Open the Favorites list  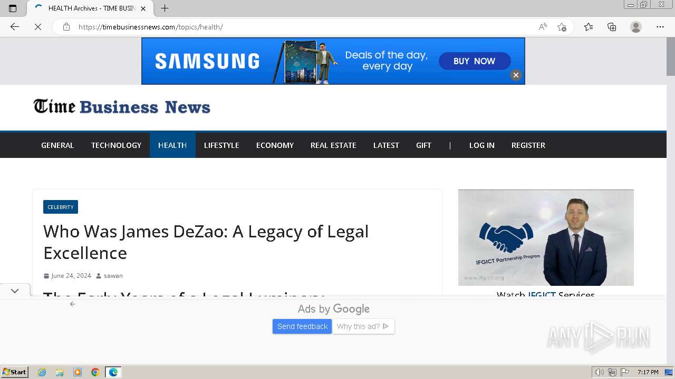point(589,27)
